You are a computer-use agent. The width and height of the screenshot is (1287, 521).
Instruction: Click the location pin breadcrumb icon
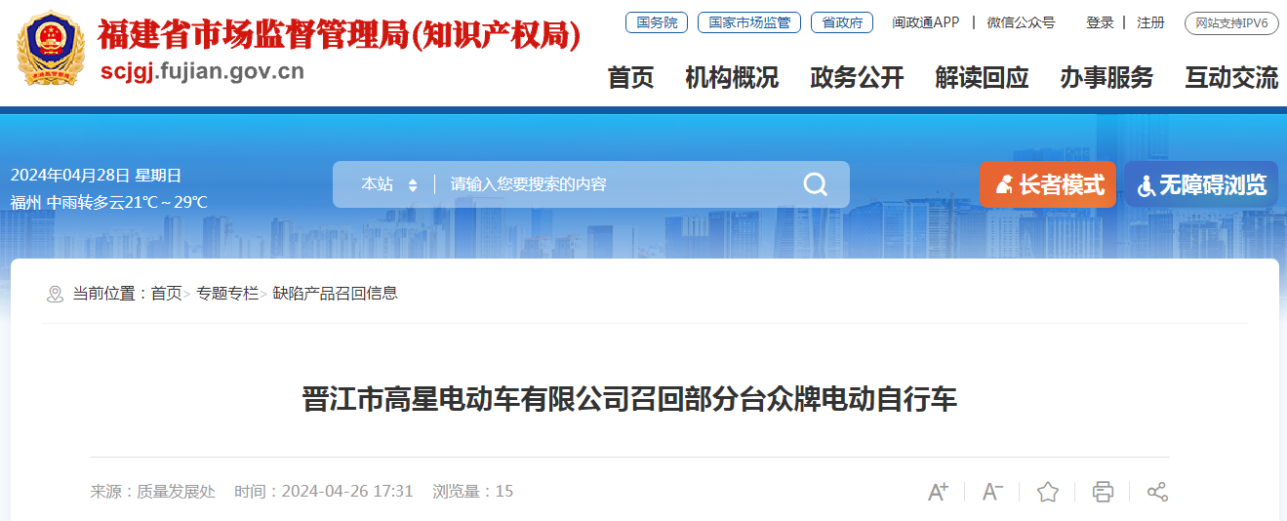(x=55, y=294)
